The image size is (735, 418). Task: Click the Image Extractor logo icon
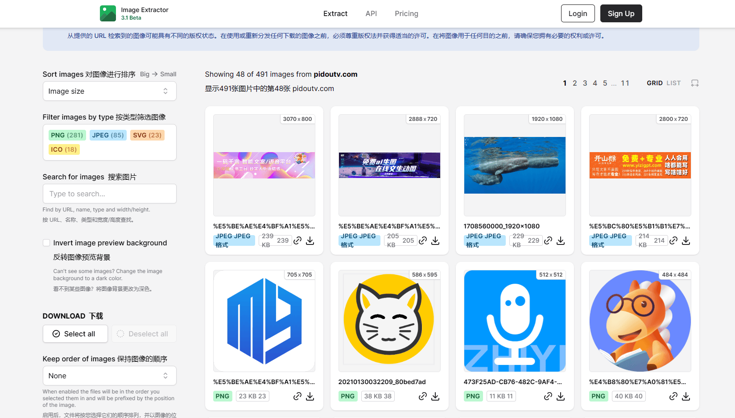coord(108,13)
